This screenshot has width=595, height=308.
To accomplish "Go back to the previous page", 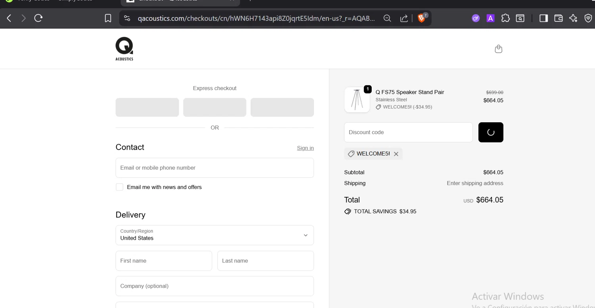I will tap(9, 18).
